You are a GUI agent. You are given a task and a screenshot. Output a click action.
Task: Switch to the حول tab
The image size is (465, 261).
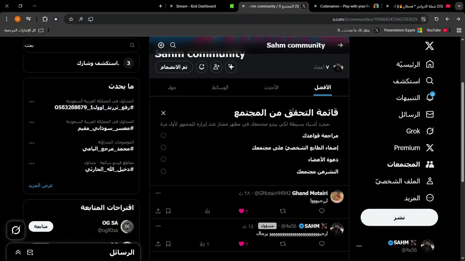172,87
